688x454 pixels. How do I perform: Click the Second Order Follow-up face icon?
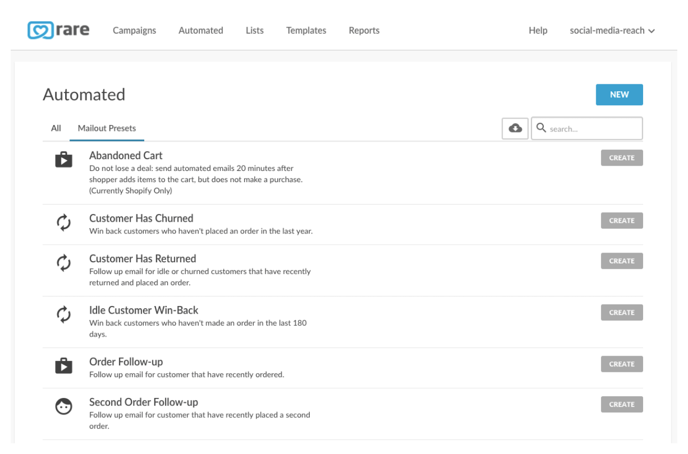point(64,407)
